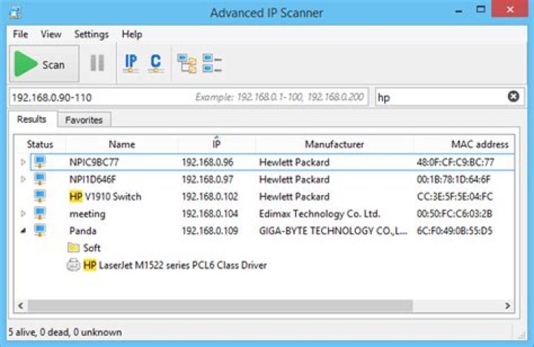Select the Soft shared folder icon
The image size is (534, 347).
coord(73,248)
